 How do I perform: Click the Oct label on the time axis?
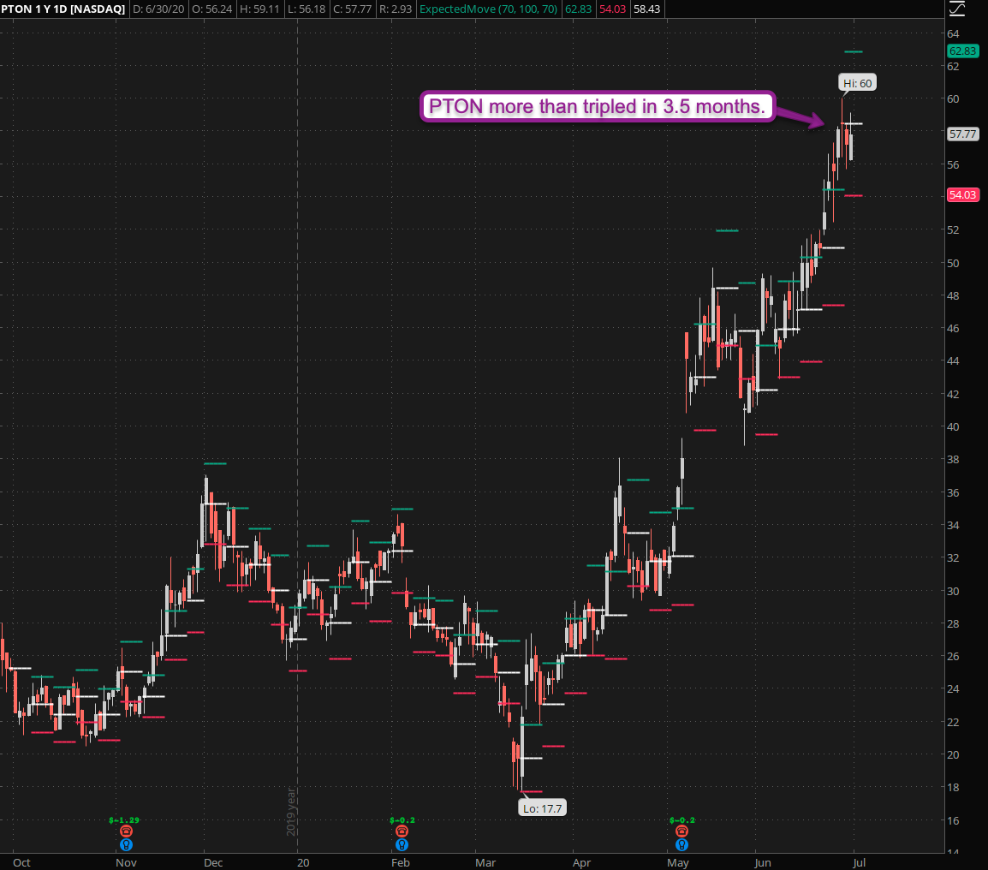click(21, 862)
